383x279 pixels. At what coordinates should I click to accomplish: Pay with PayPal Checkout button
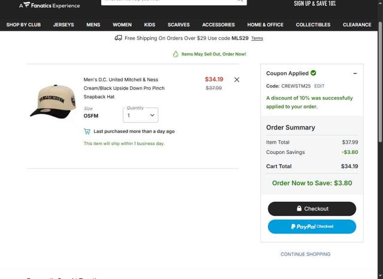[x=312, y=226]
